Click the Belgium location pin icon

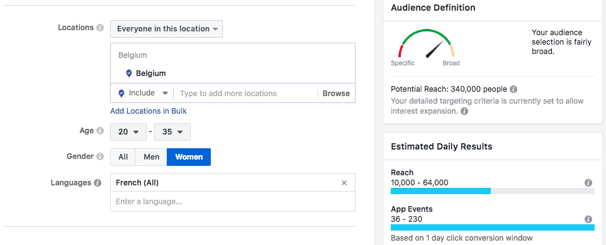129,73
